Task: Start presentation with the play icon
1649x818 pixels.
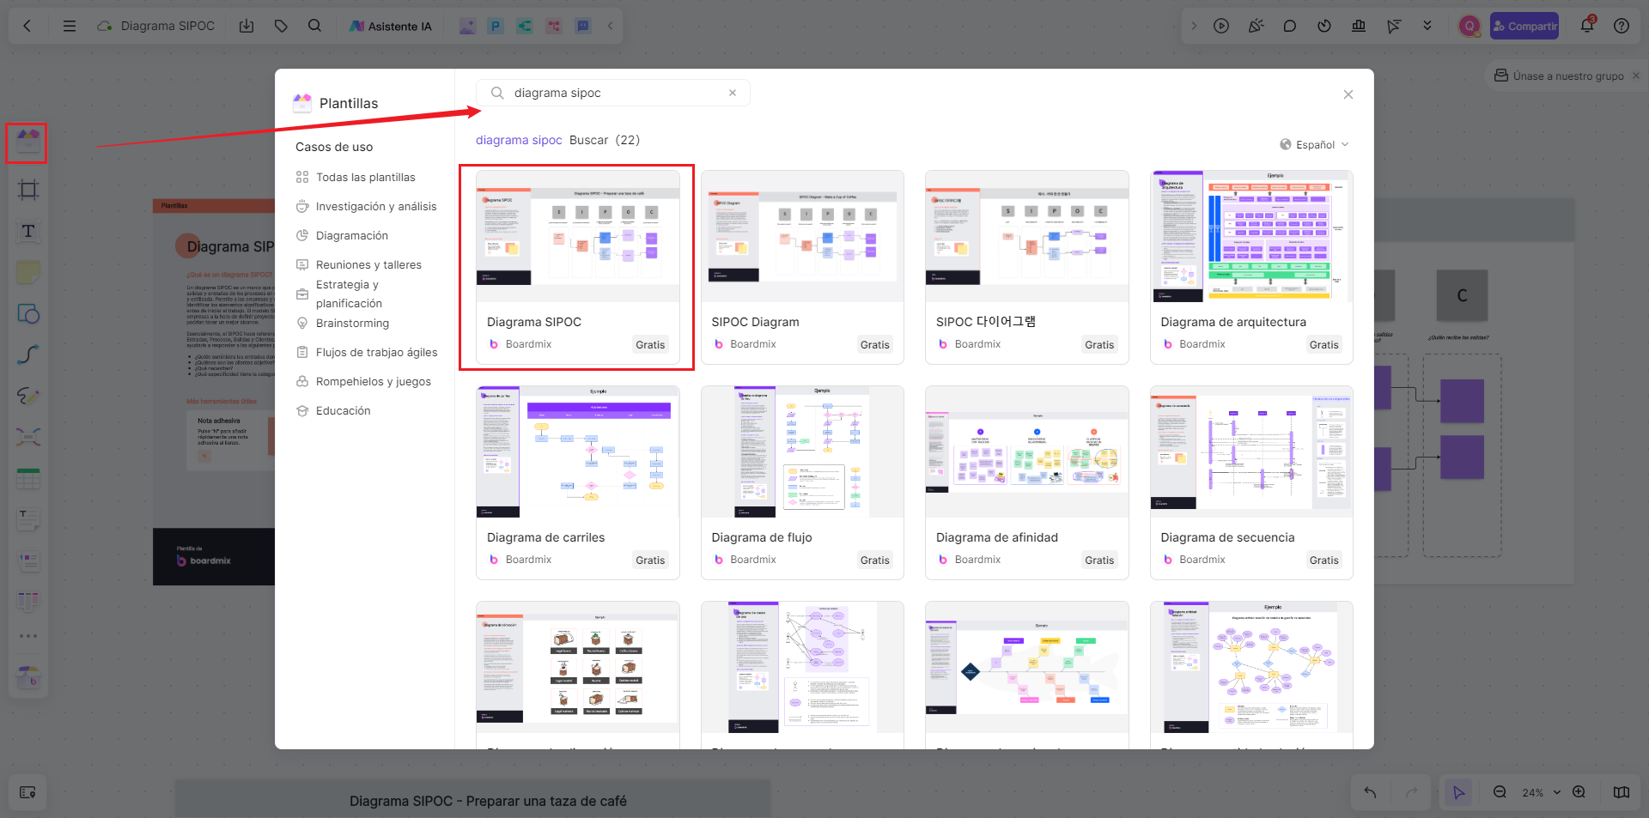Action: pos(1221,26)
